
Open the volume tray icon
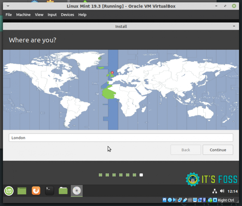click(222, 191)
